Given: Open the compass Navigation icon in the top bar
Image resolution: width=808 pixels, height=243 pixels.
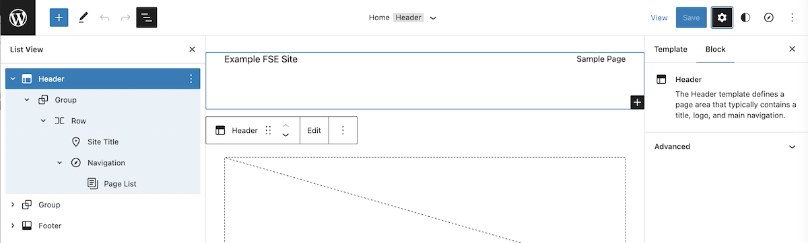Looking at the screenshot, I should coord(769,17).
